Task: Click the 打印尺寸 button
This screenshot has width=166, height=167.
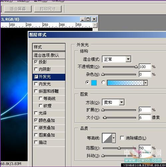Action: [x=48, y=9]
